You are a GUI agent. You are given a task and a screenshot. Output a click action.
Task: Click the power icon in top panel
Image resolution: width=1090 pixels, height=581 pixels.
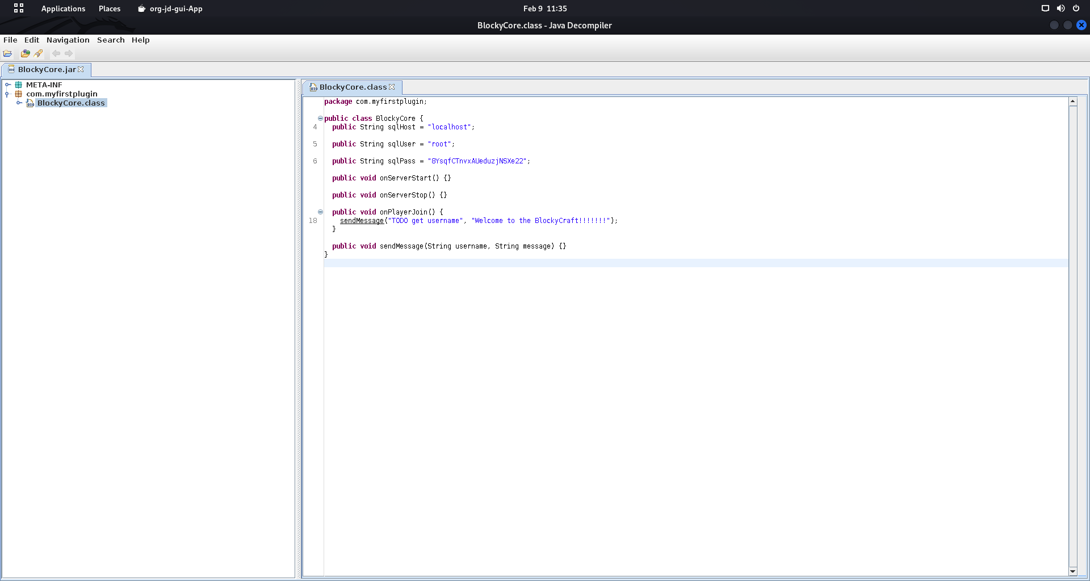point(1076,9)
